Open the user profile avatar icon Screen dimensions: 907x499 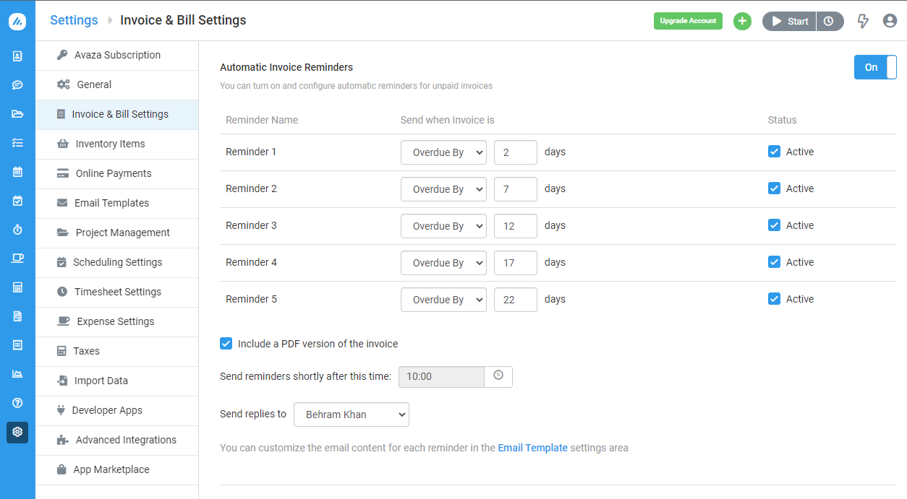[890, 21]
